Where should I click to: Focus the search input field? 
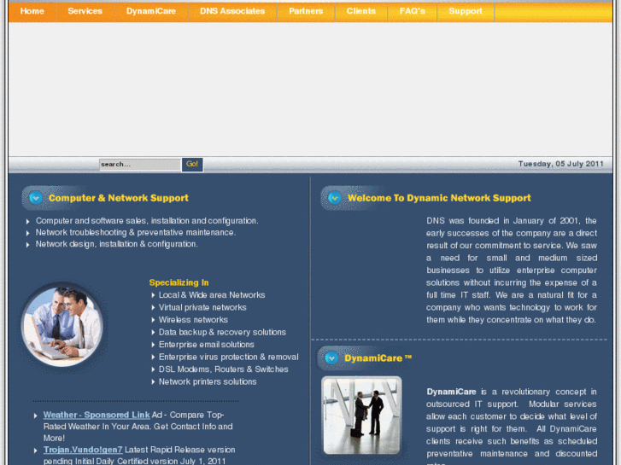pos(140,164)
